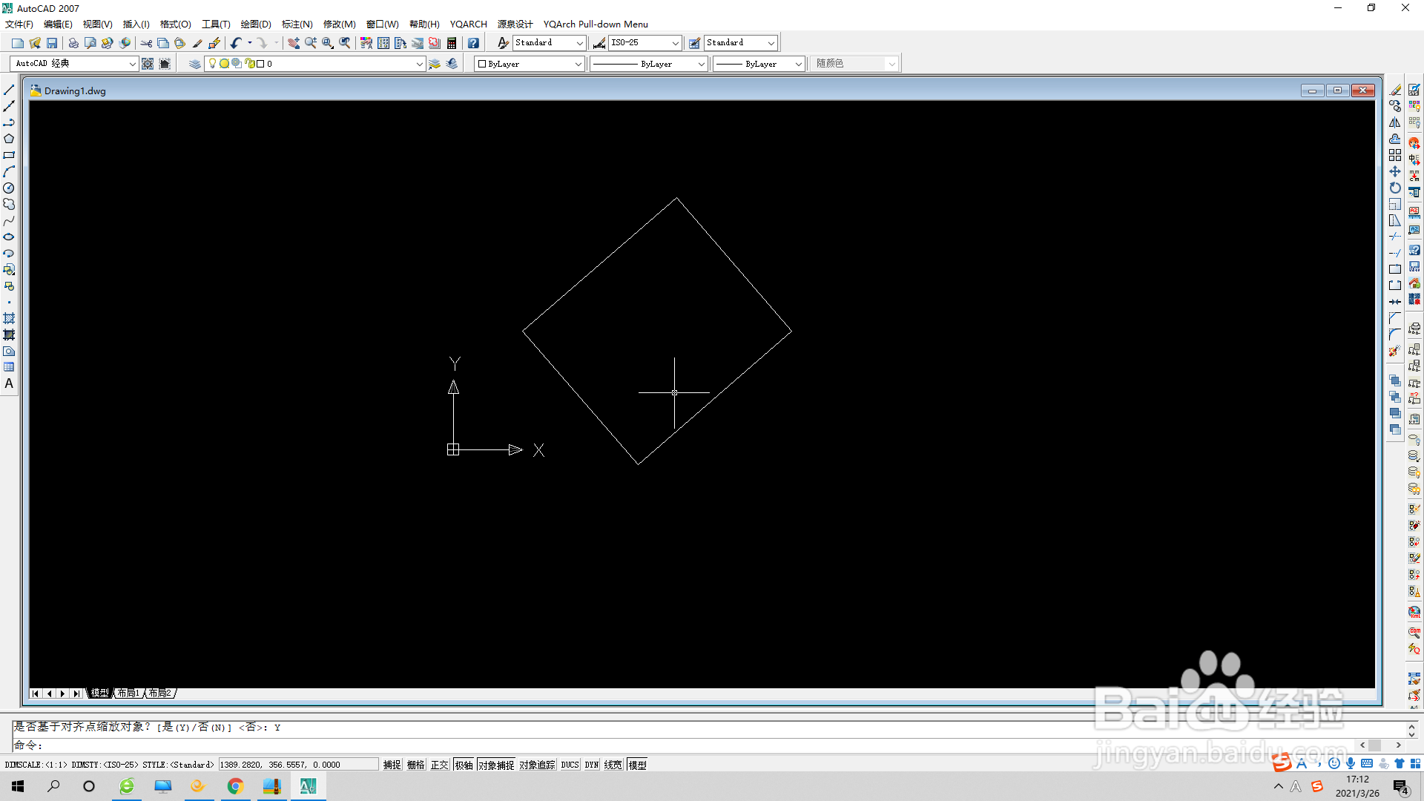Select the Circle draw tool
Screen dimensions: 1424x801
pyautogui.click(x=9, y=188)
